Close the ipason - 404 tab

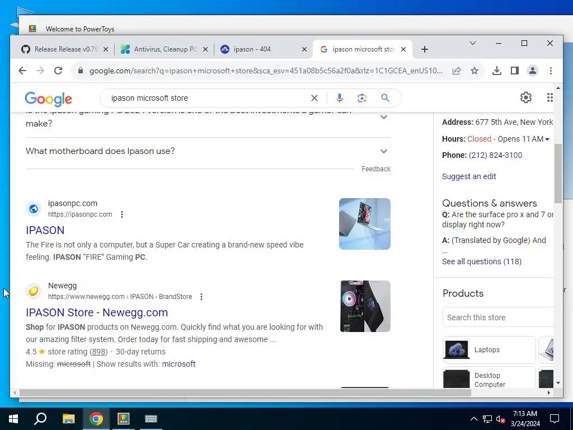304,49
